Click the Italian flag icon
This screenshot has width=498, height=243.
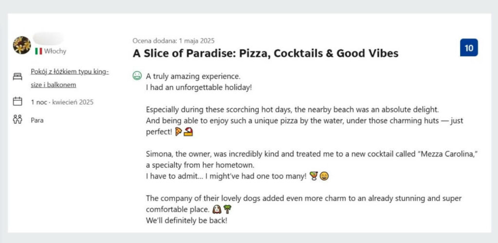[x=38, y=51]
